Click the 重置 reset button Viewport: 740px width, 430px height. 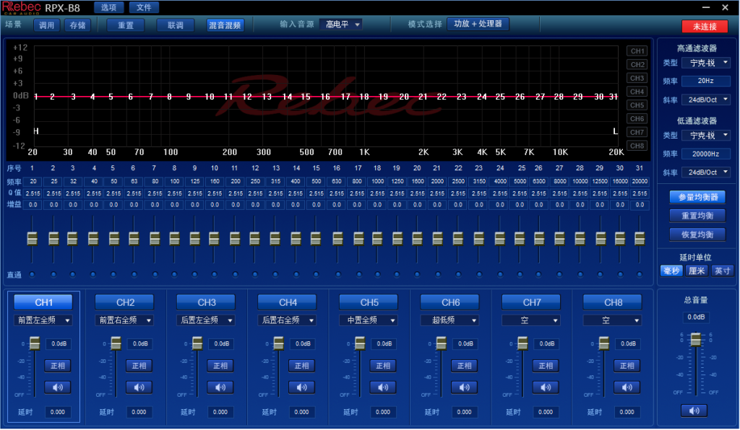(126, 25)
